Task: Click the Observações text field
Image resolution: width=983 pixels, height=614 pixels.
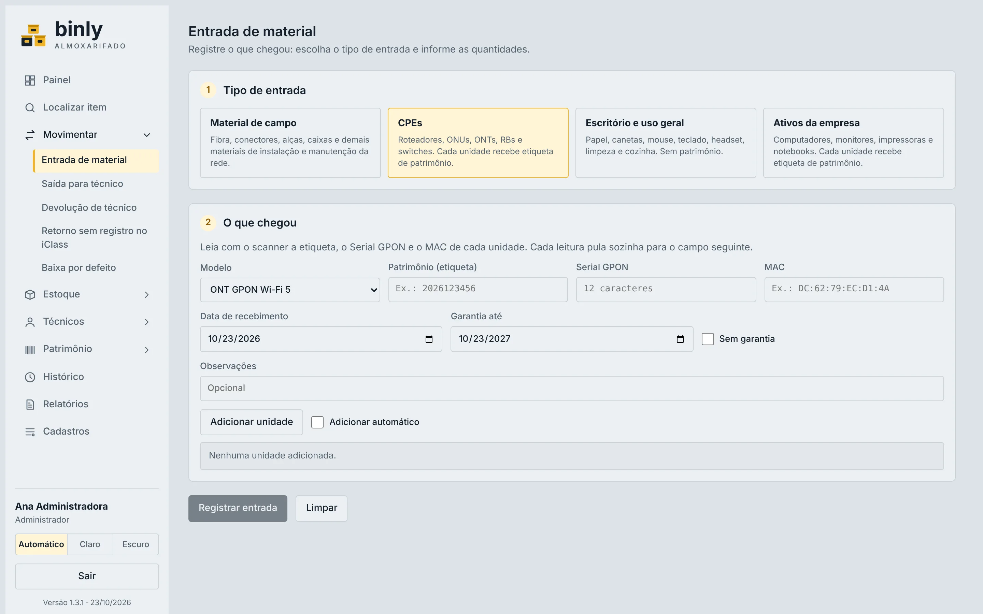Action: click(571, 388)
